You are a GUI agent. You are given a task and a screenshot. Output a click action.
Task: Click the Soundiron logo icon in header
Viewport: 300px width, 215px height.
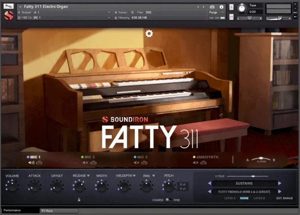[9, 15]
